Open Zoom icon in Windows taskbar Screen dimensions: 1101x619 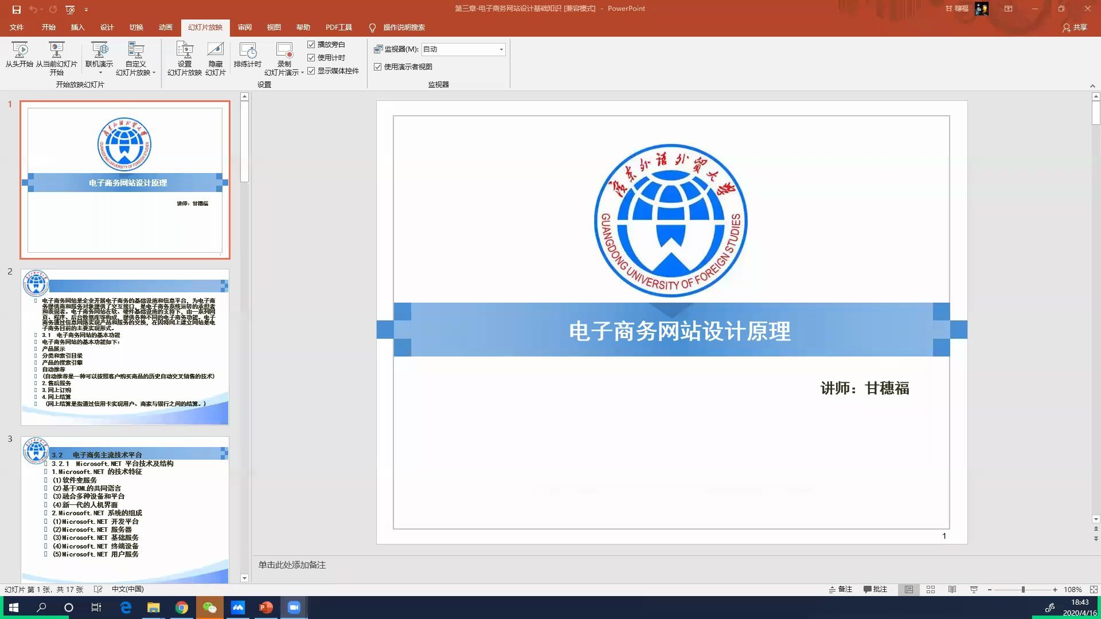tap(294, 608)
